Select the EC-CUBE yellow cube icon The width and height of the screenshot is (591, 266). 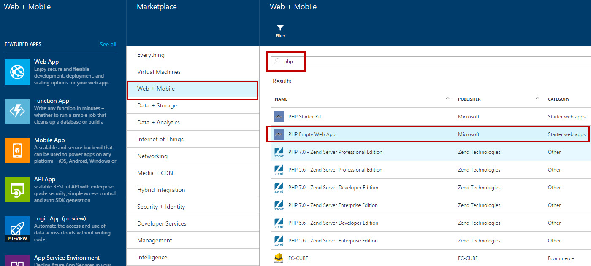[279, 258]
